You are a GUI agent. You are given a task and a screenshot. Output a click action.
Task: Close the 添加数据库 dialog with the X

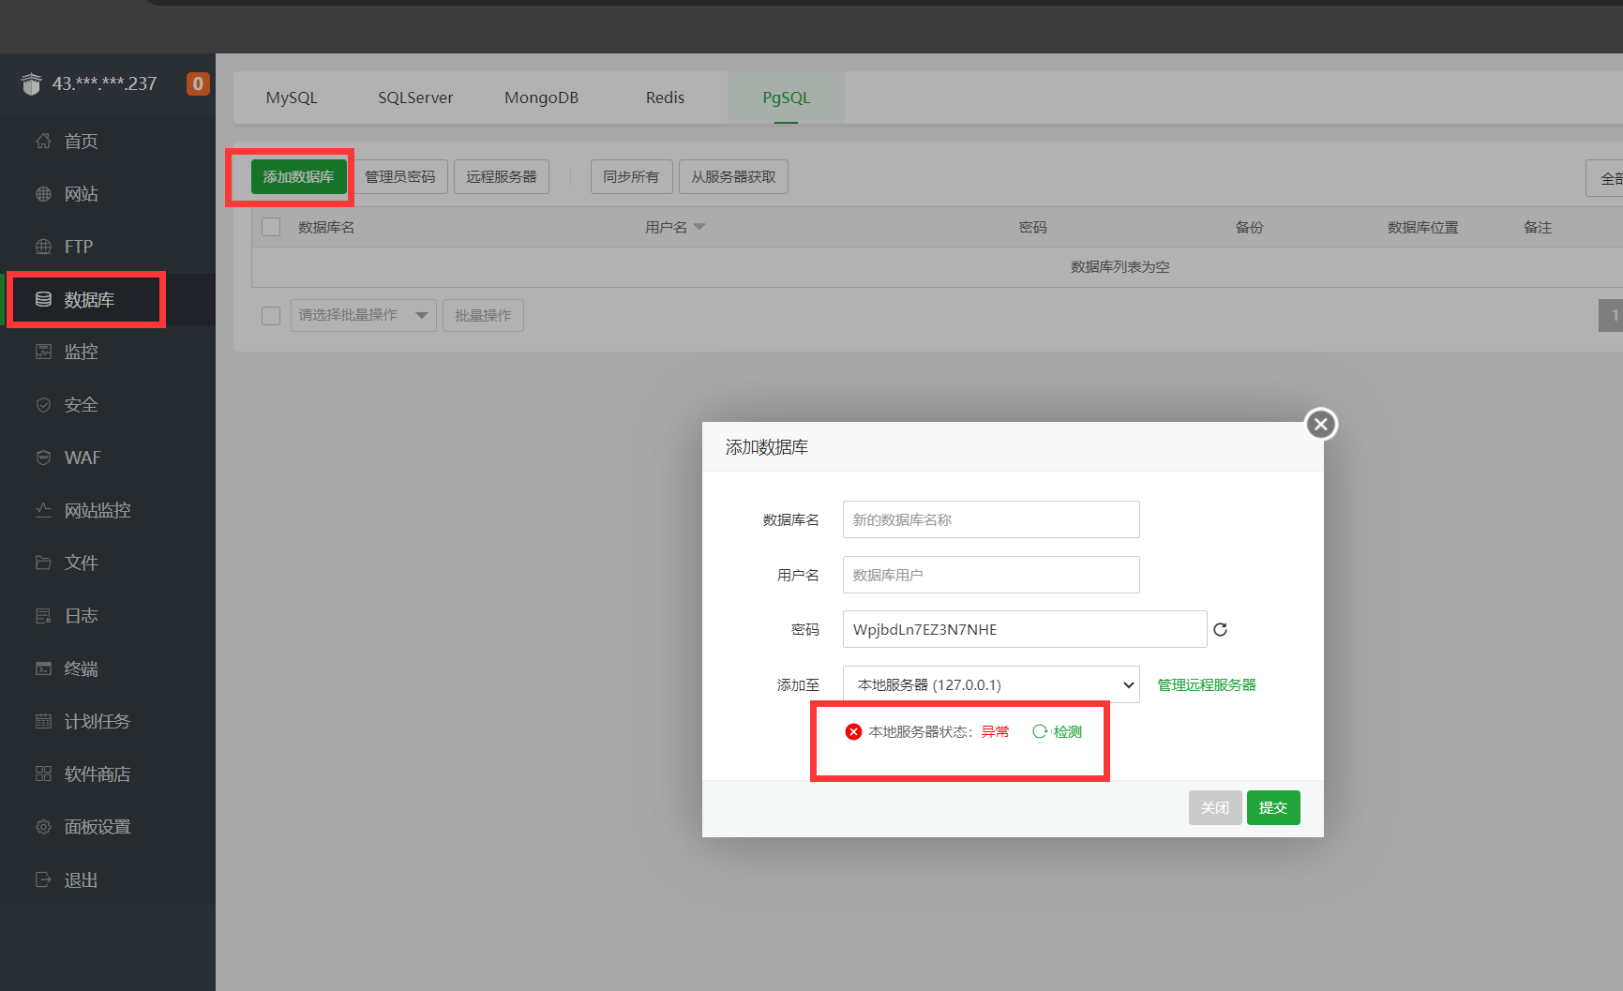point(1321,425)
